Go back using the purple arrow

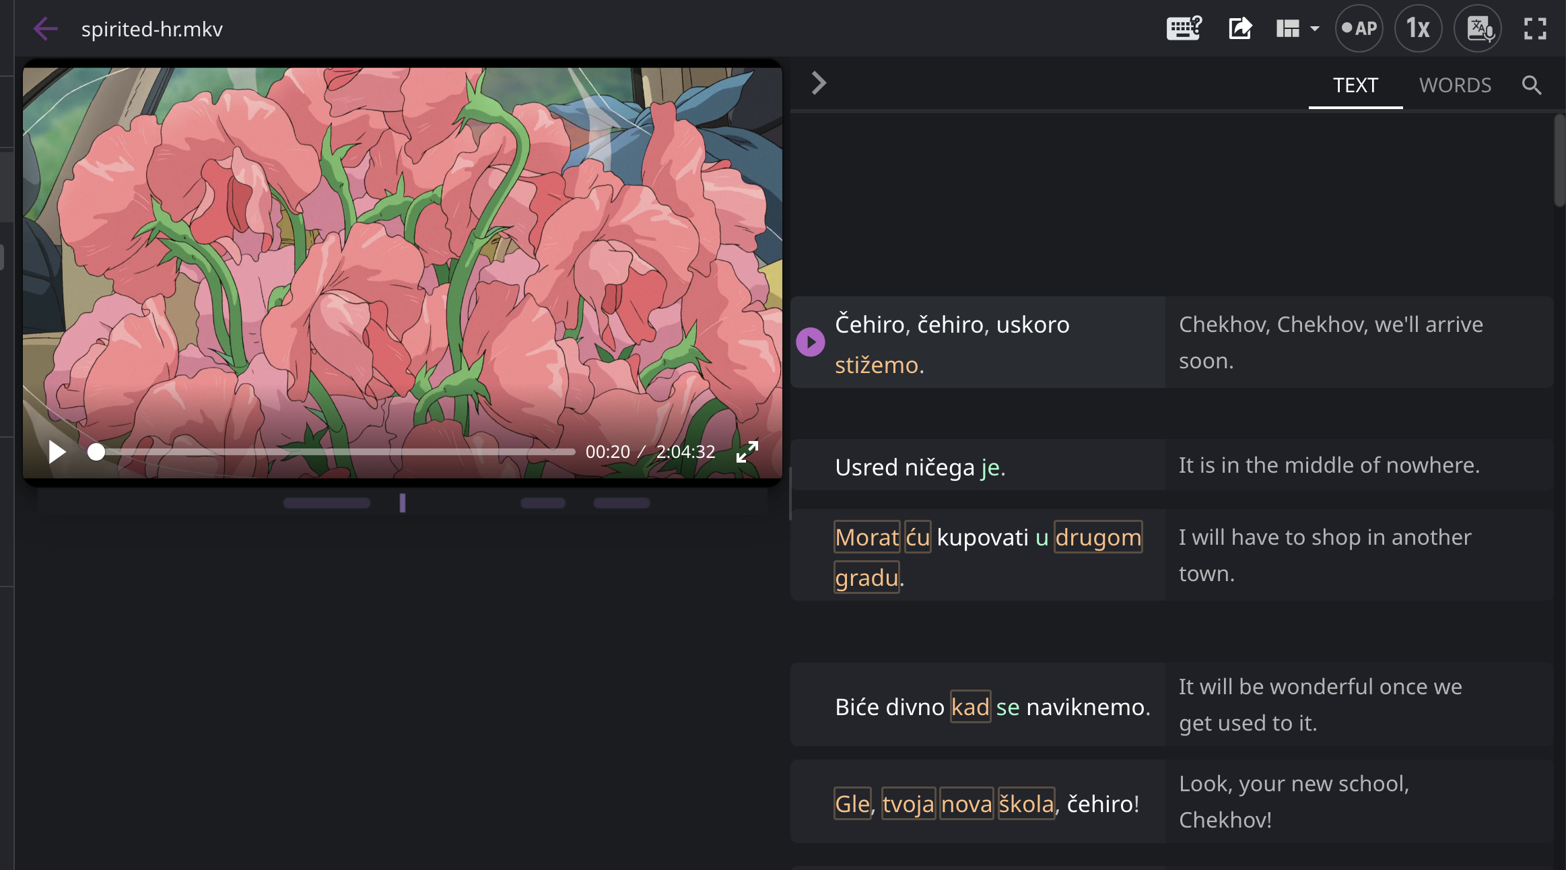coord(45,29)
